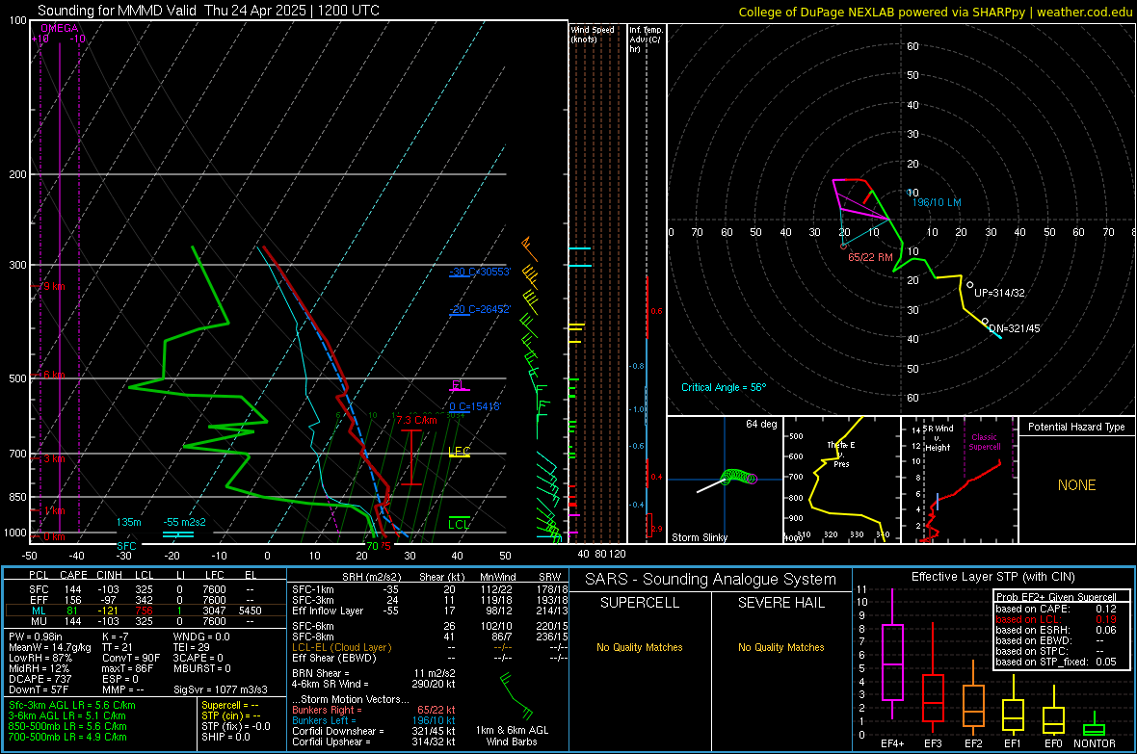Click the green 1km & 6km wind barb graphic
The height and width of the screenshot is (754, 1137).
tap(516, 696)
